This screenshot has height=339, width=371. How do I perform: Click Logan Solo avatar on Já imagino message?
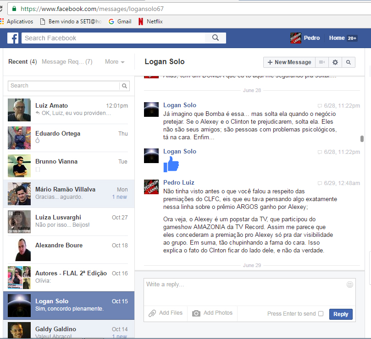(151, 109)
